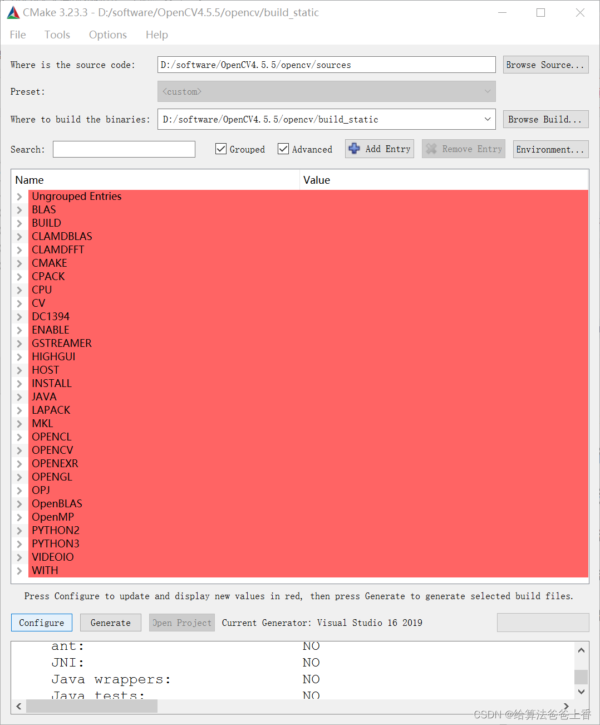Screen dimensions: 600x725
Task: Expand the ENABLE group
Action: (x=19, y=330)
